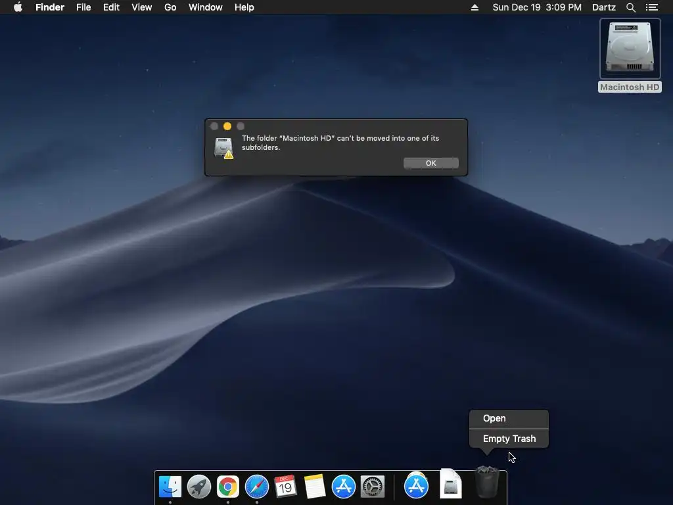
Task: Click the eject icon in menu bar
Action: (475, 7)
